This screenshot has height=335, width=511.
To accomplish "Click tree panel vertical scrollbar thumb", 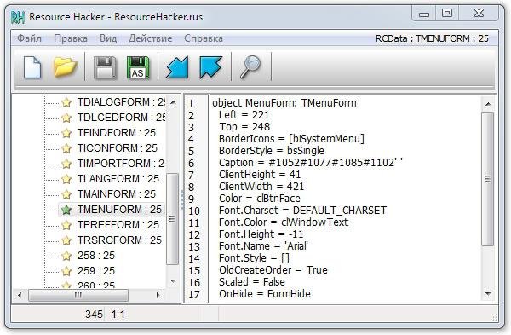I will point(172,219).
